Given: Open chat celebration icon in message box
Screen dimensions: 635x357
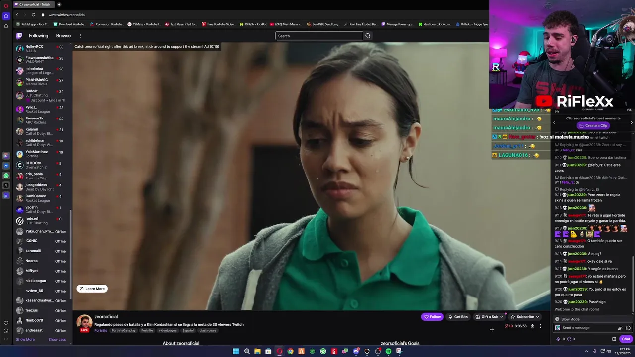Looking at the screenshot, I should pyautogui.click(x=620, y=328).
